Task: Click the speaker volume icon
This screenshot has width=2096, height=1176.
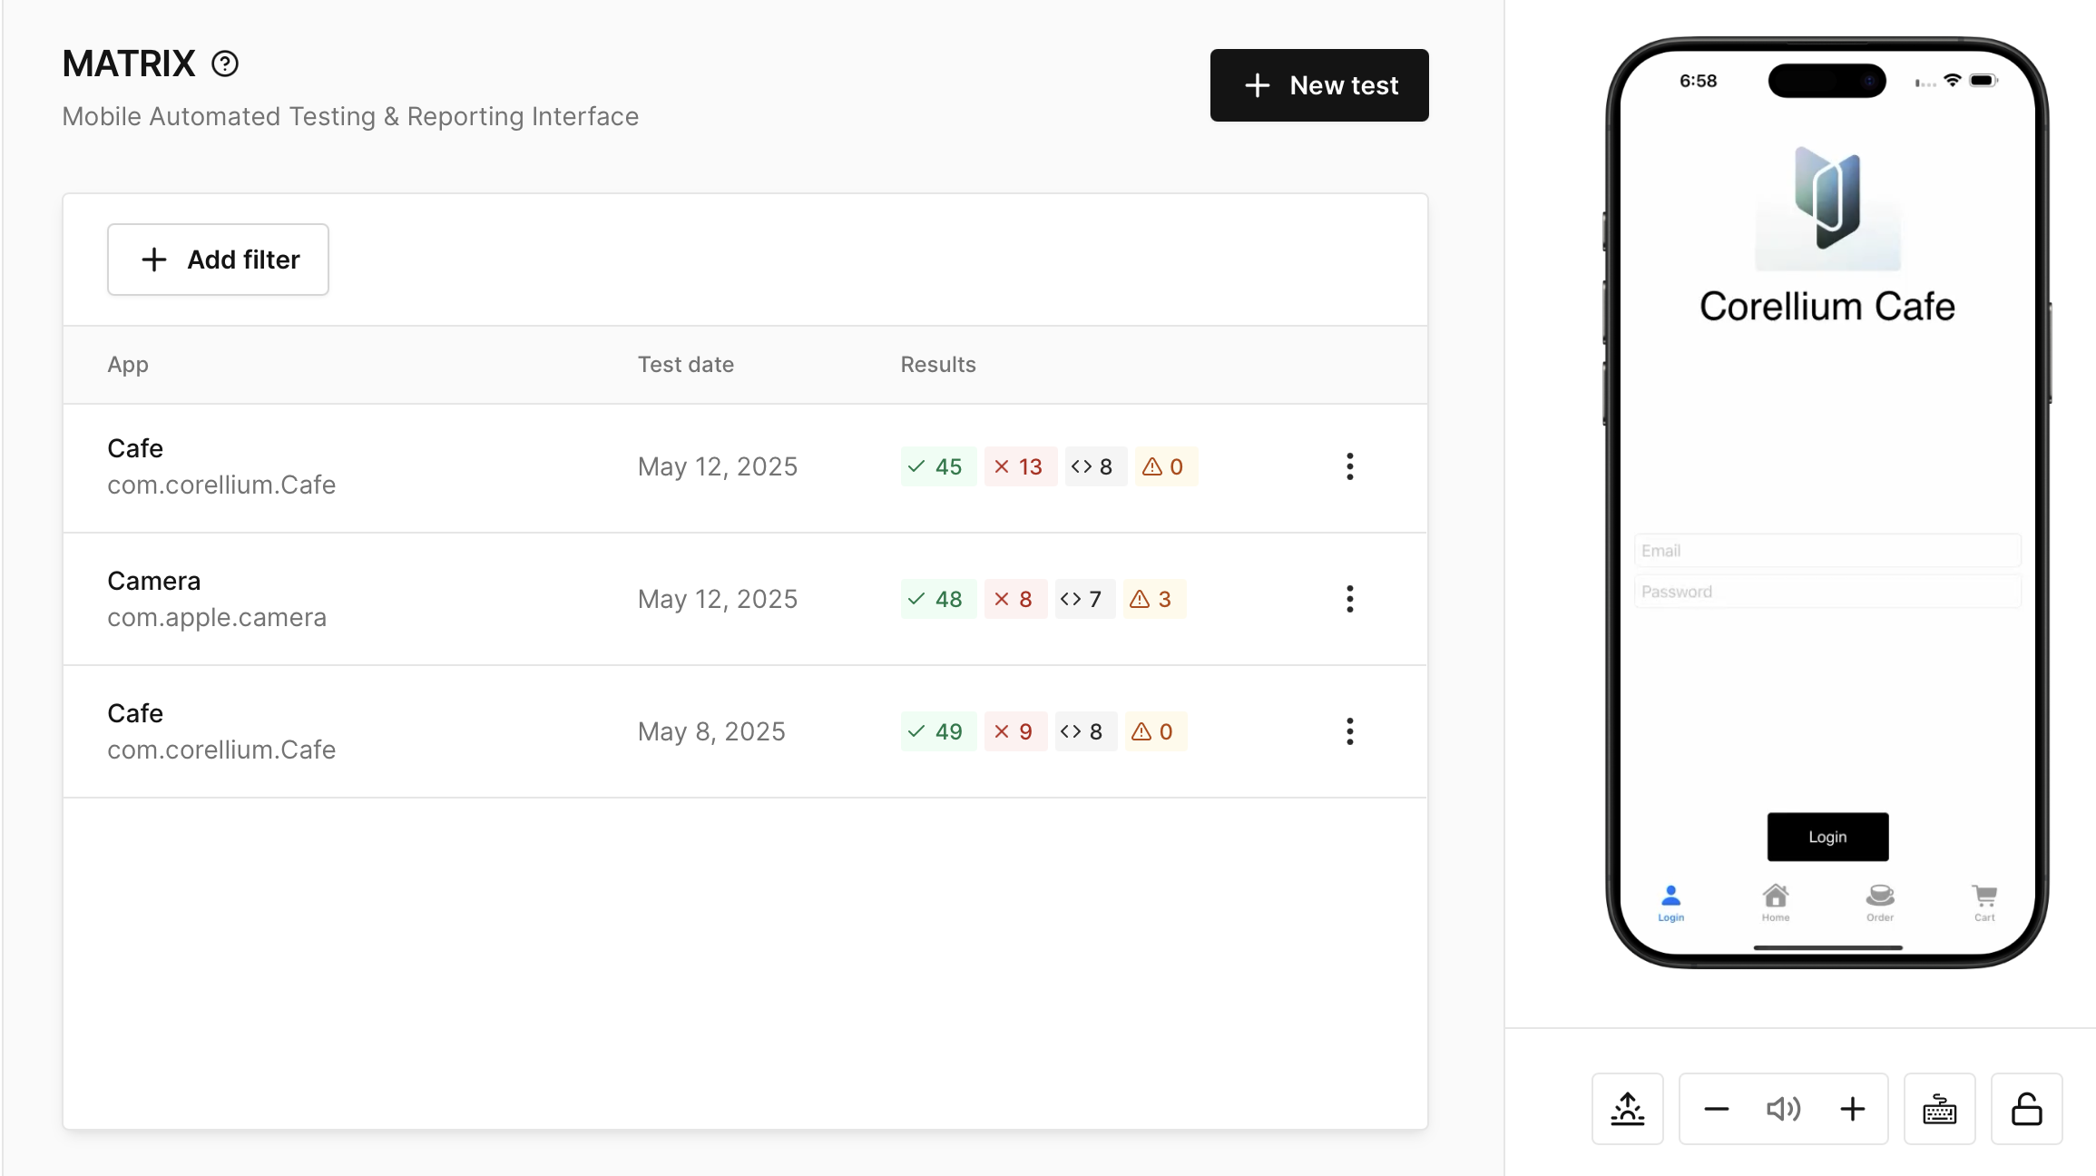Action: coord(1784,1109)
